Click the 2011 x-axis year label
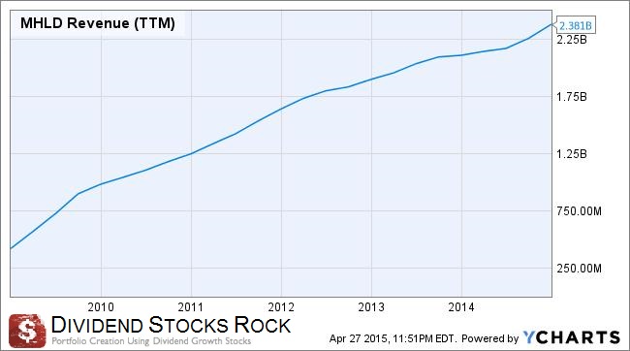The image size is (630, 351). coord(191,307)
